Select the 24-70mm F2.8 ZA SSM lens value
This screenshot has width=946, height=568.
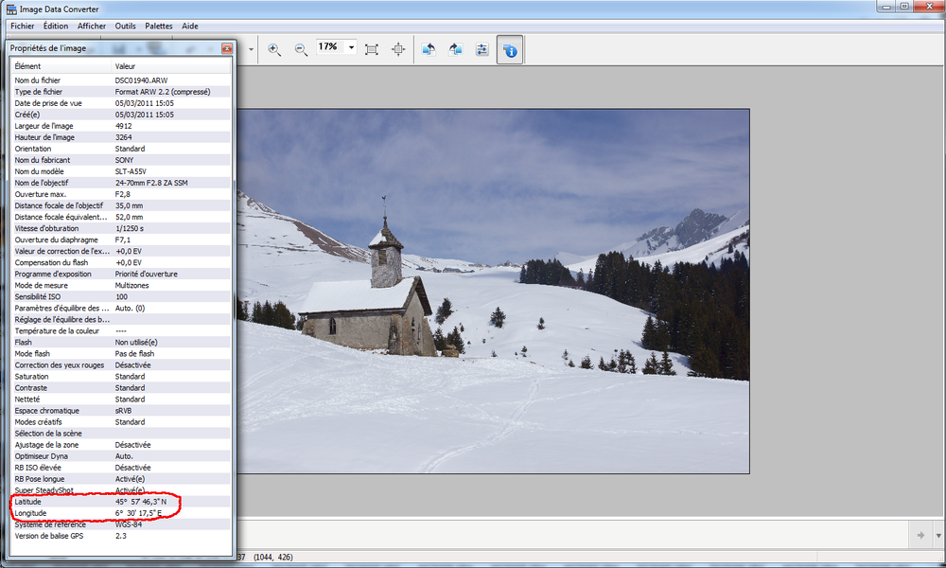[x=151, y=183]
